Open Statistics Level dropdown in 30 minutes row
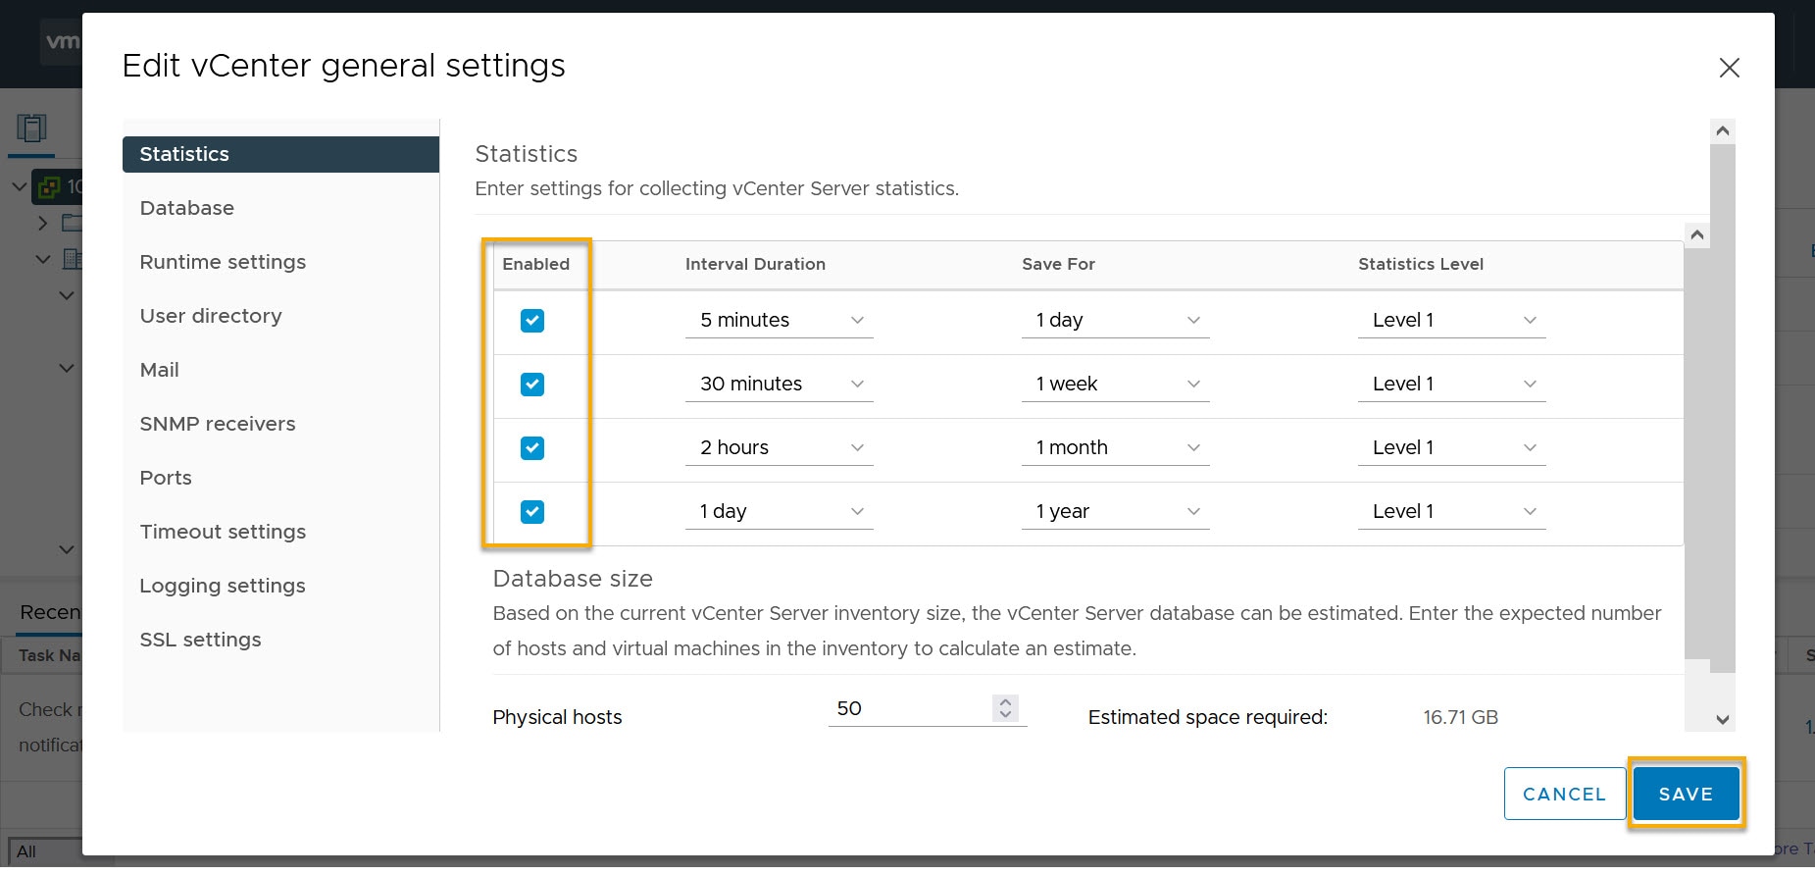 (1451, 385)
